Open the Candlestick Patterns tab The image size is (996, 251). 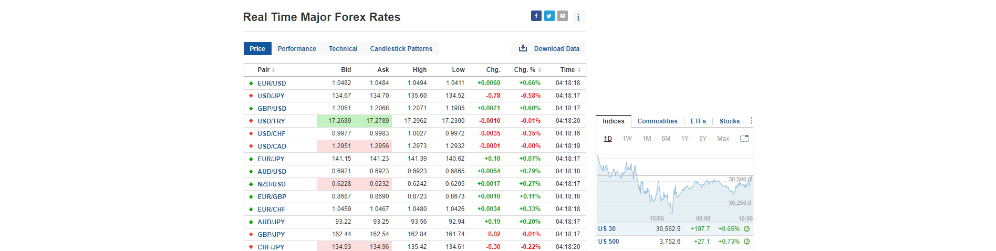coord(401,49)
